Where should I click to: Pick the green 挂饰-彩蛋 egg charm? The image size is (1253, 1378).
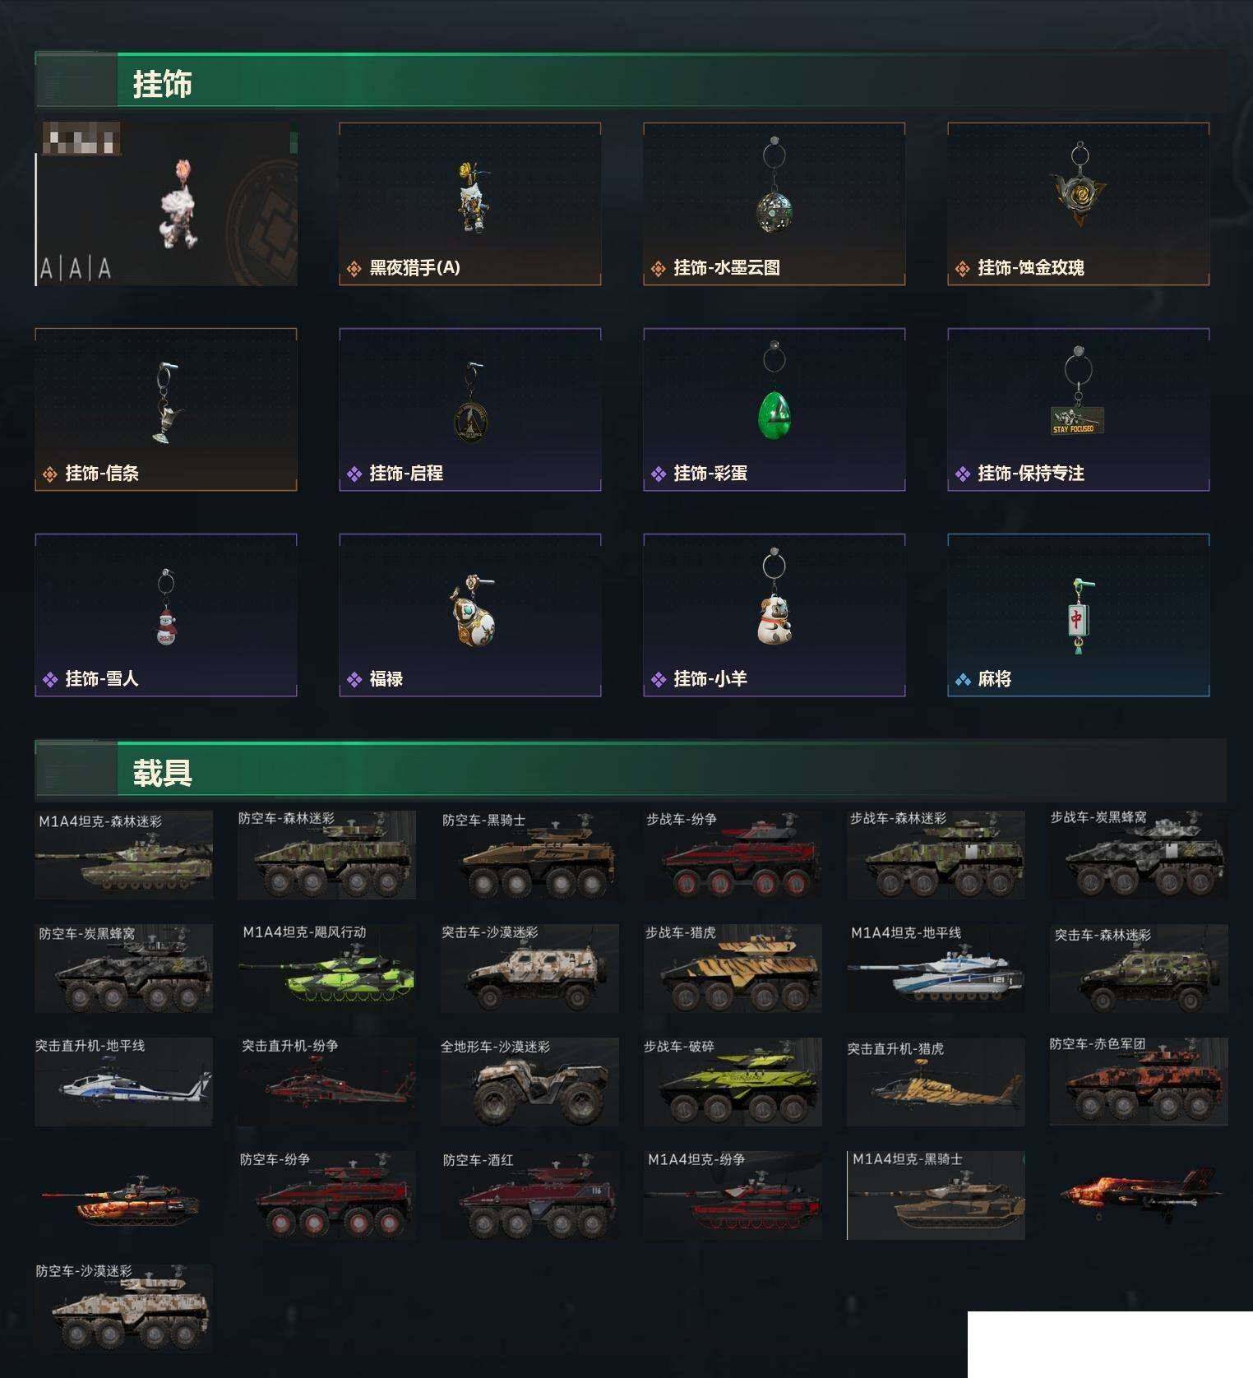tap(774, 409)
